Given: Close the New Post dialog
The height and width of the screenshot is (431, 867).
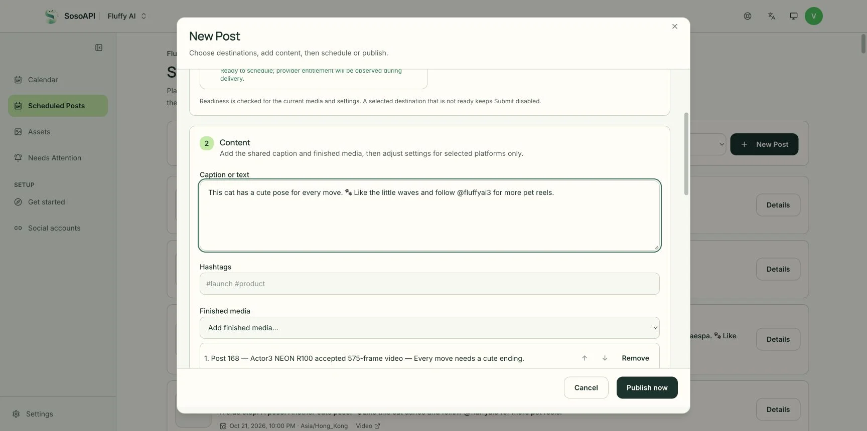Looking at the screenshot, I should coord(675,27).
